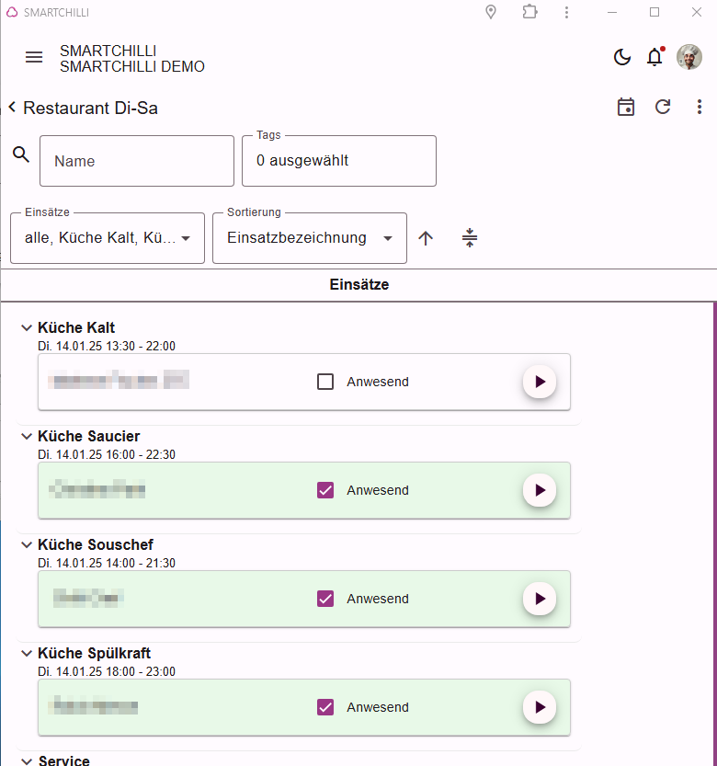The image size is (717, 766).
Task: Open the page options three-dot menu
Action: [x=700, y=107]
